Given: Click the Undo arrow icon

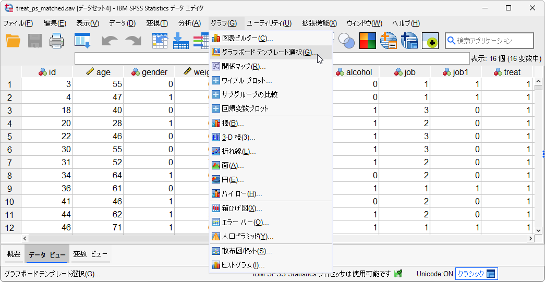Looking at the screenshot, I should (110, 41).
